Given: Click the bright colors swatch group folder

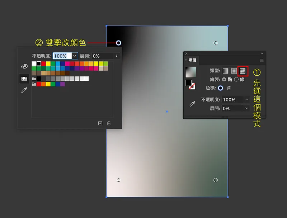Looking at the screenshot, I should [x=34, y=84].
